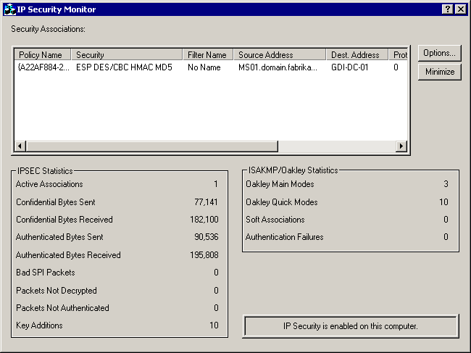The width and height of the screenshot is (471, 353).
Task: Select the {A22AF884-2... policy entry
Action: tap(43, 67)
